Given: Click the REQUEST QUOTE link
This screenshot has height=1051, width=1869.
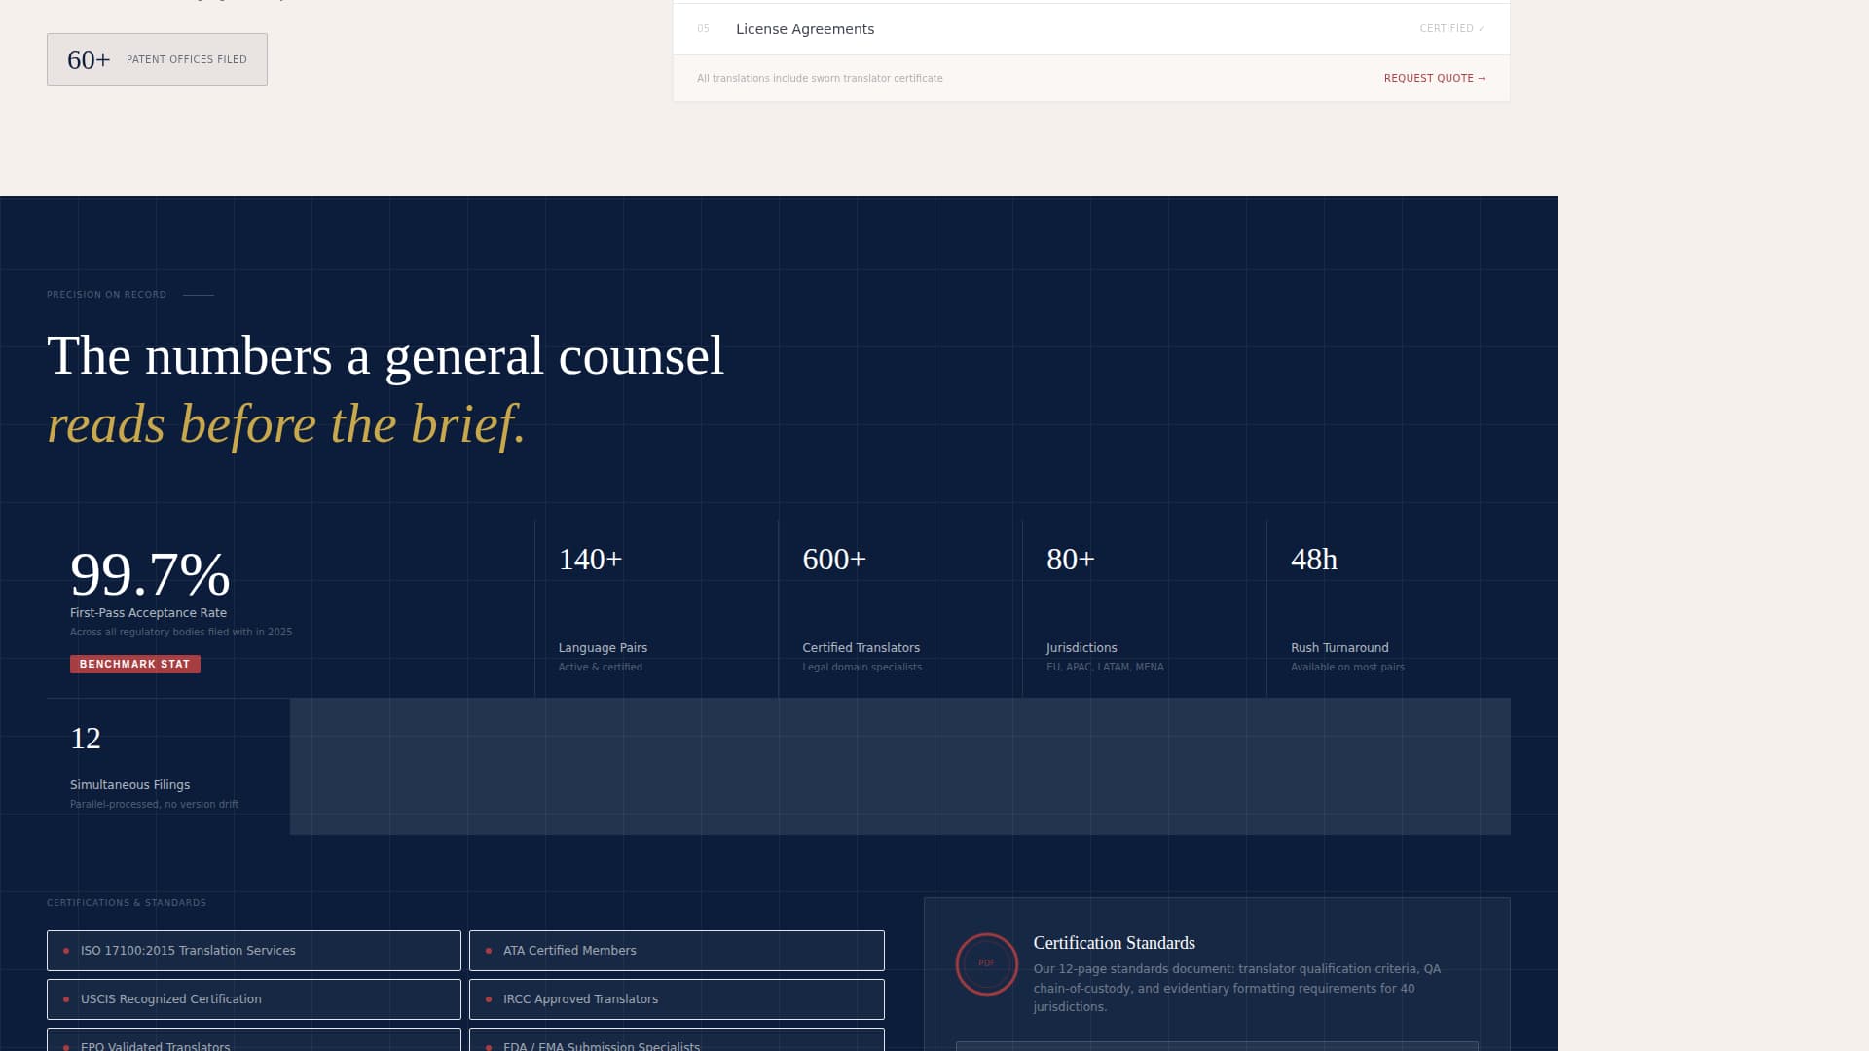Looking at the screenshot, I should click(x=1435, y=78).
